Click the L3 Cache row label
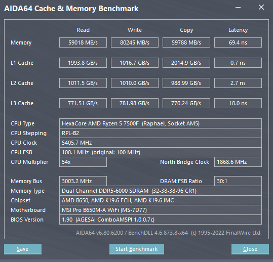Viewport: 273px width, 262px height. pos(22,103)
